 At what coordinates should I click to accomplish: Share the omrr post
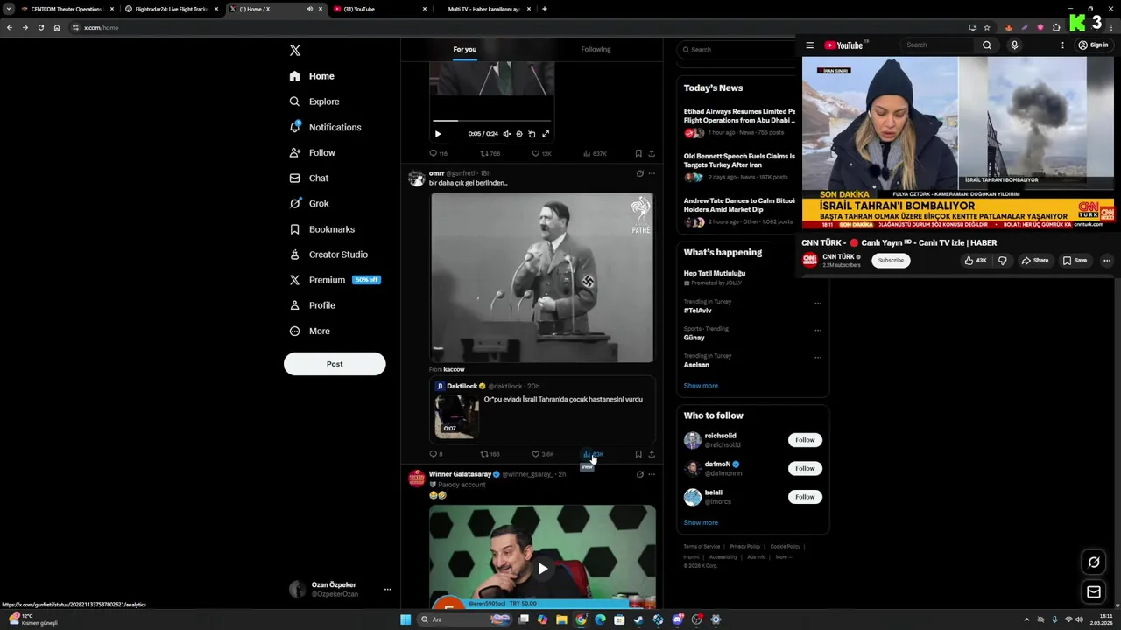tap(651, 454)
